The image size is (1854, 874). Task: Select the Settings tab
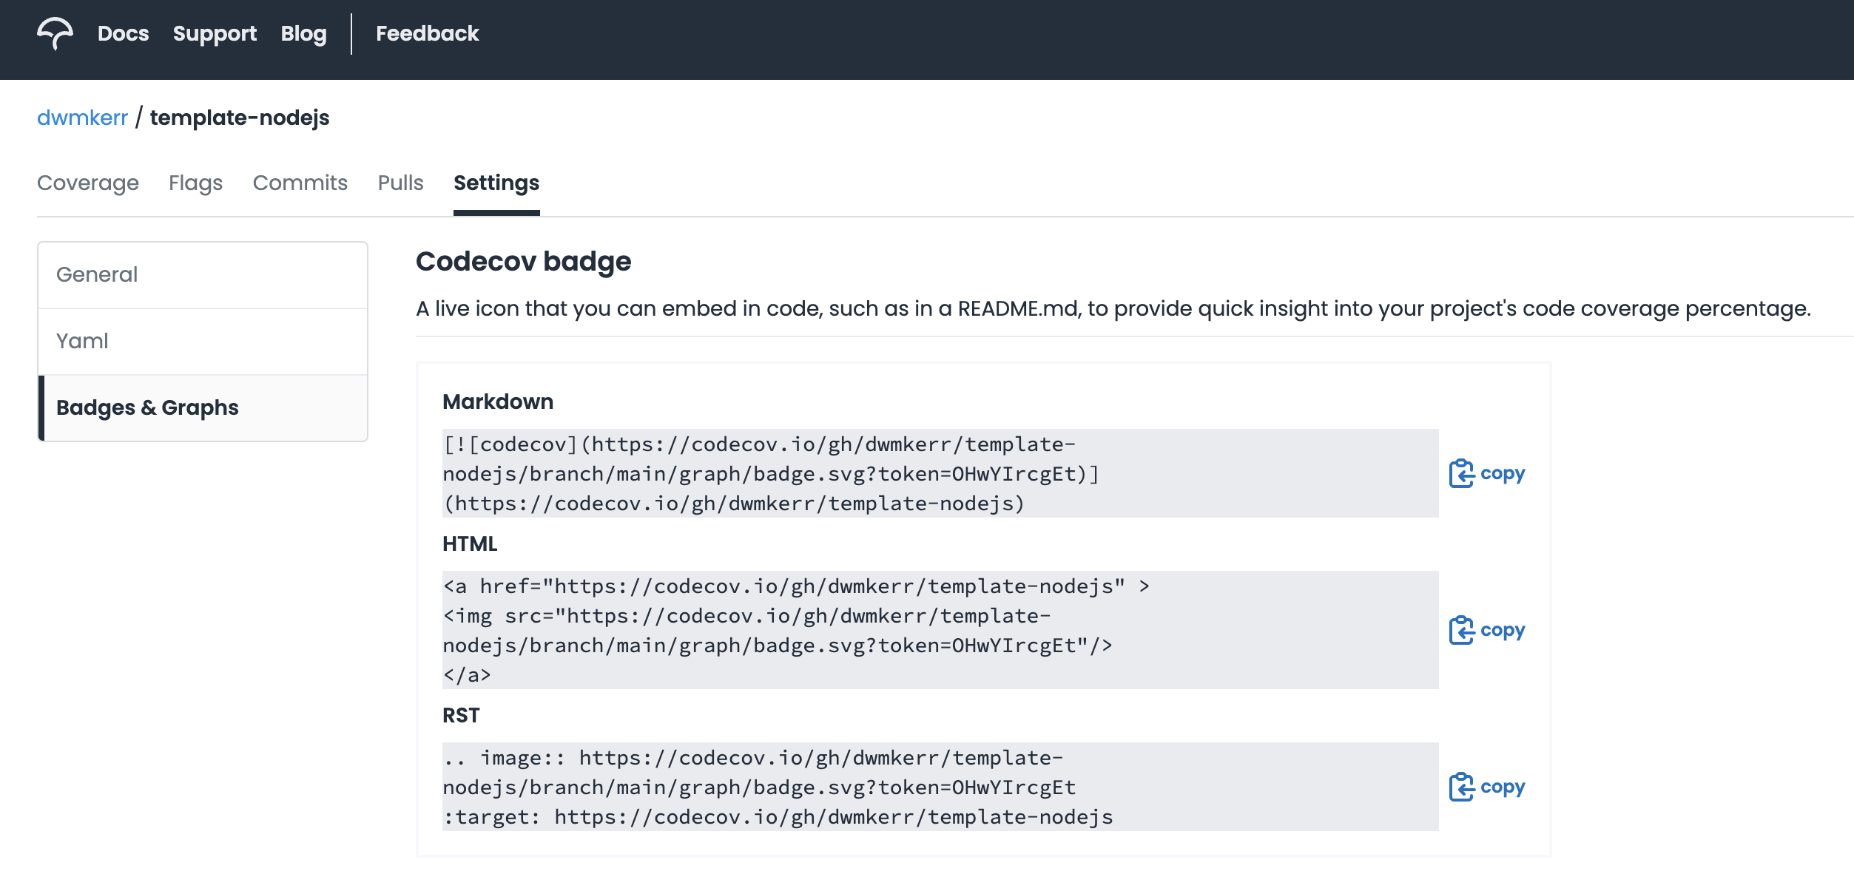point(496,183)
